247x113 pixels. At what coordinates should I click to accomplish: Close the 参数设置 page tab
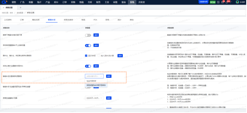point(16,8)
